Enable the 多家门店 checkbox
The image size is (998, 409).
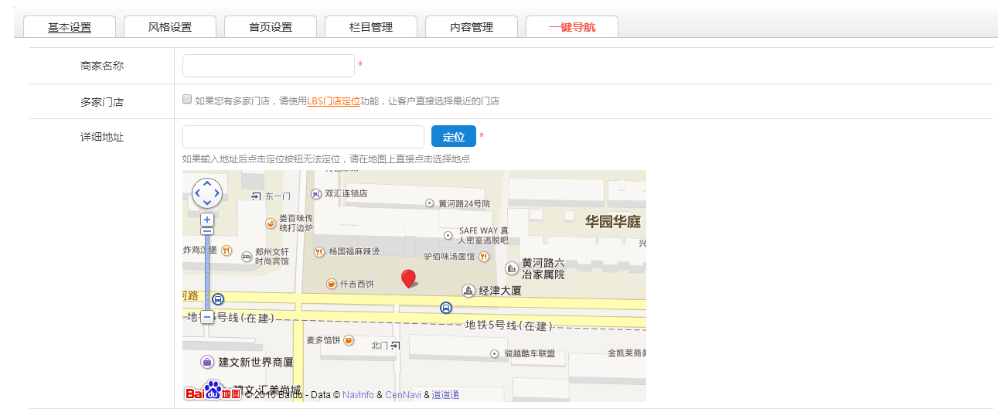(187, 99)
